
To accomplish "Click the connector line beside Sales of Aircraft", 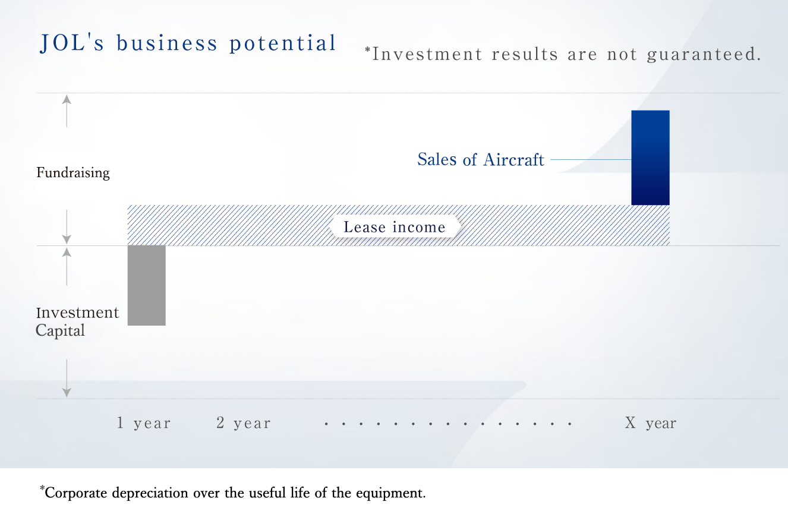I will click(590, 159).
